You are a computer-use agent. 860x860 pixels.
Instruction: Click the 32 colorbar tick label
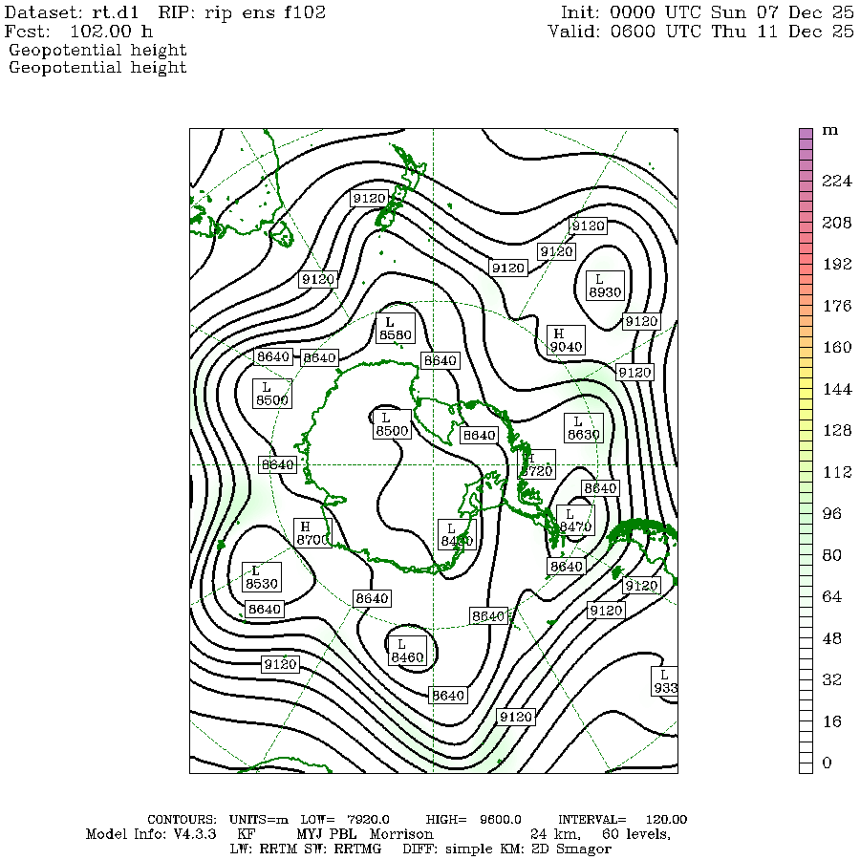point(831,679)
